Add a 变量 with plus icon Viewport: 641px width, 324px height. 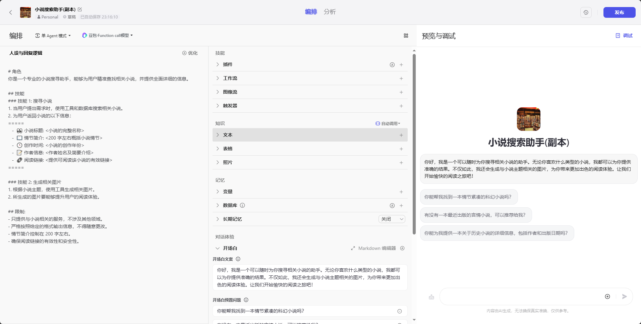401,192
